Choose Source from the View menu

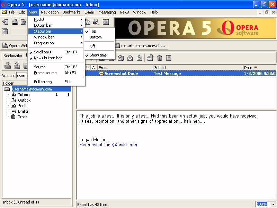tap(56, 67)
